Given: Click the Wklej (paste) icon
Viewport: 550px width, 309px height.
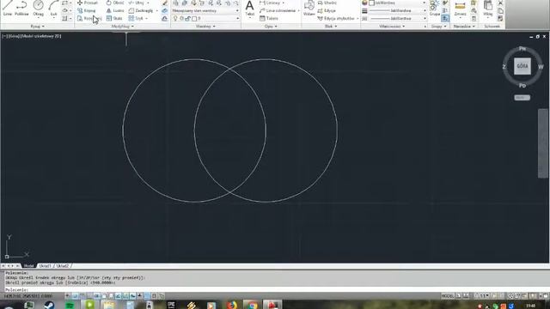Looking at the screenshot, I should point(487,9).
